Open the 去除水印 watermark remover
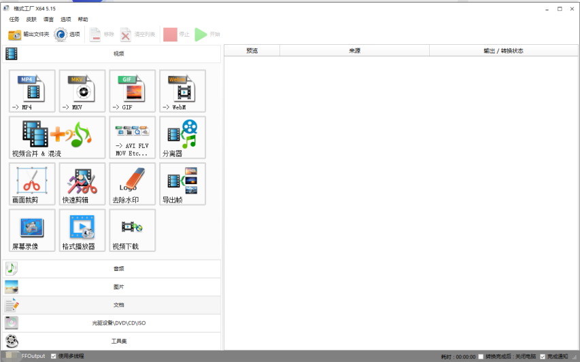 tap(132, 183)
